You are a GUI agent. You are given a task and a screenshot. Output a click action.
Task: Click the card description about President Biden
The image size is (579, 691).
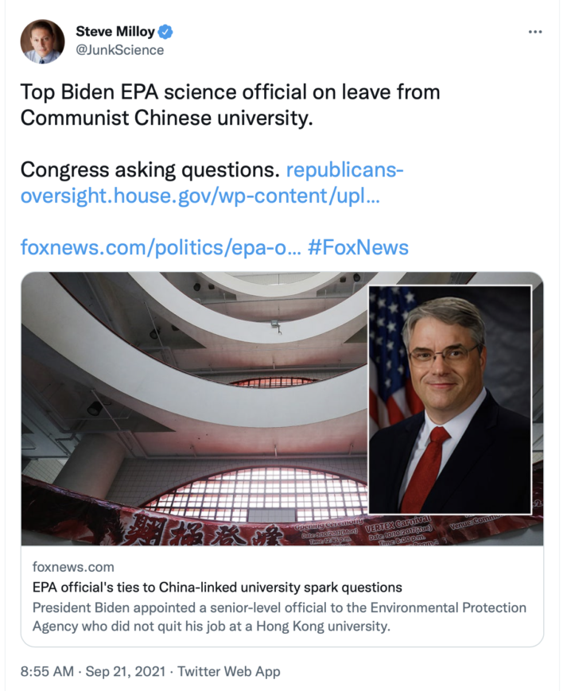coord(279,617)
